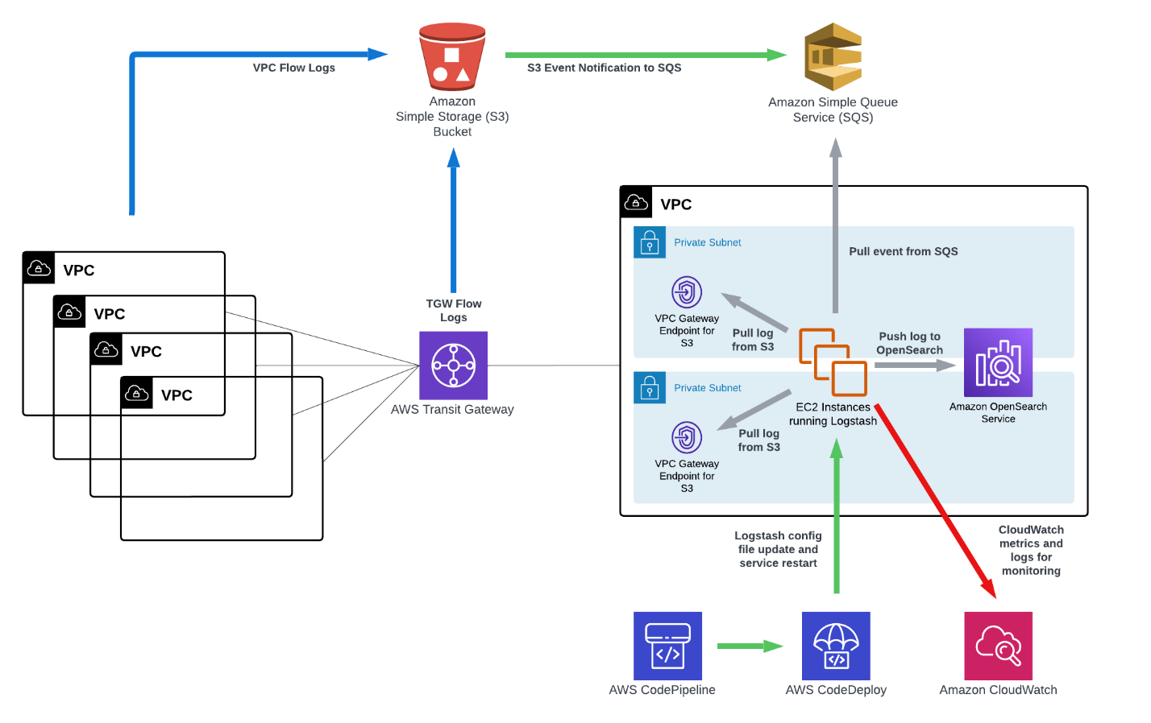Click the "AWS Transit Gateway" caption

(x=452, y=409)
